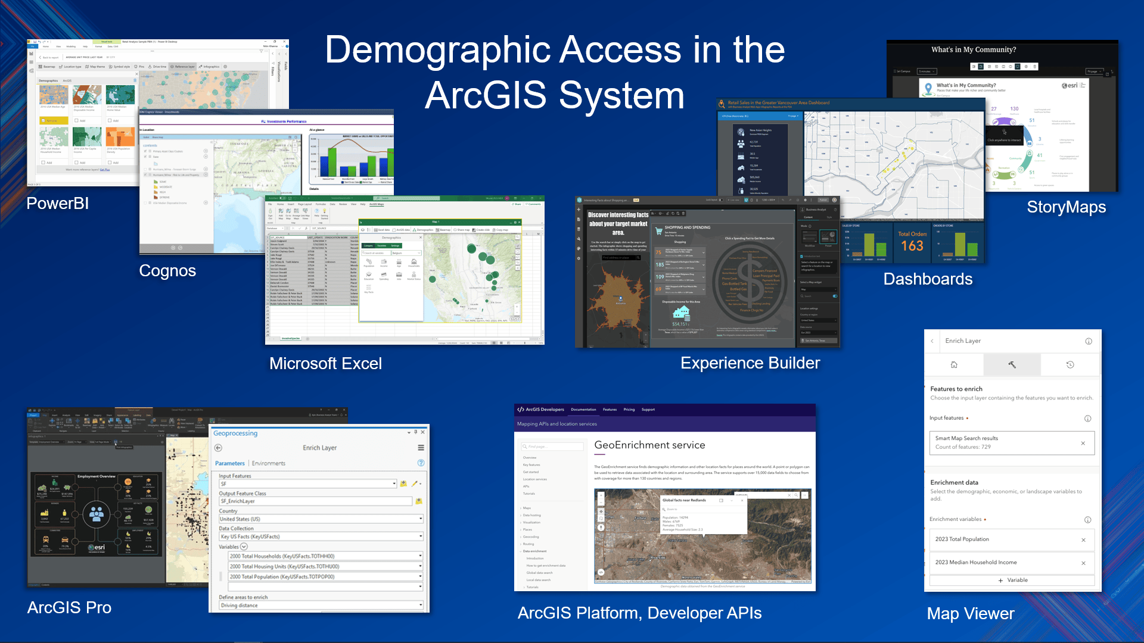Open Geoprocessing panel help question mark icon
The image size is (1144, 643).
point(421,463)
